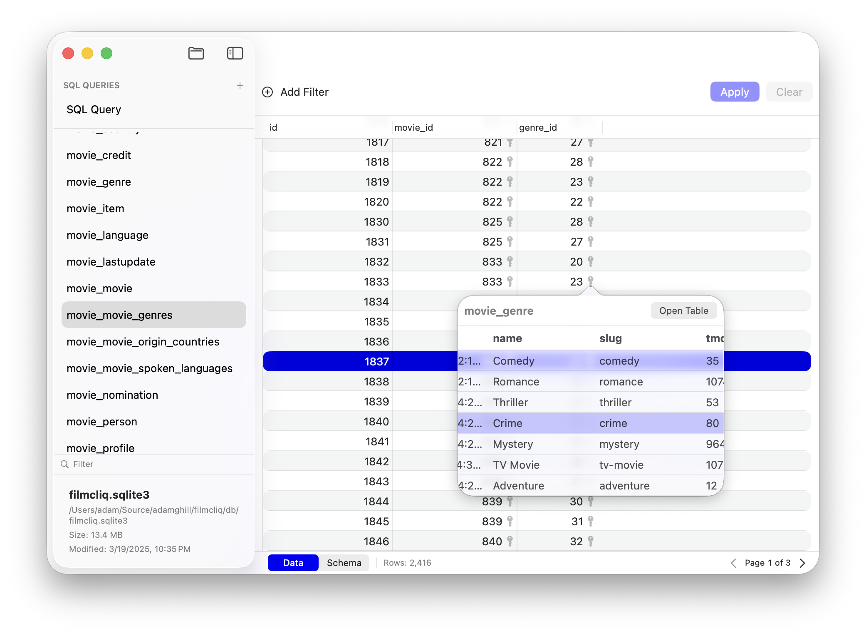
Task: Switch to the Schema tab
Action: coord(344,563)
